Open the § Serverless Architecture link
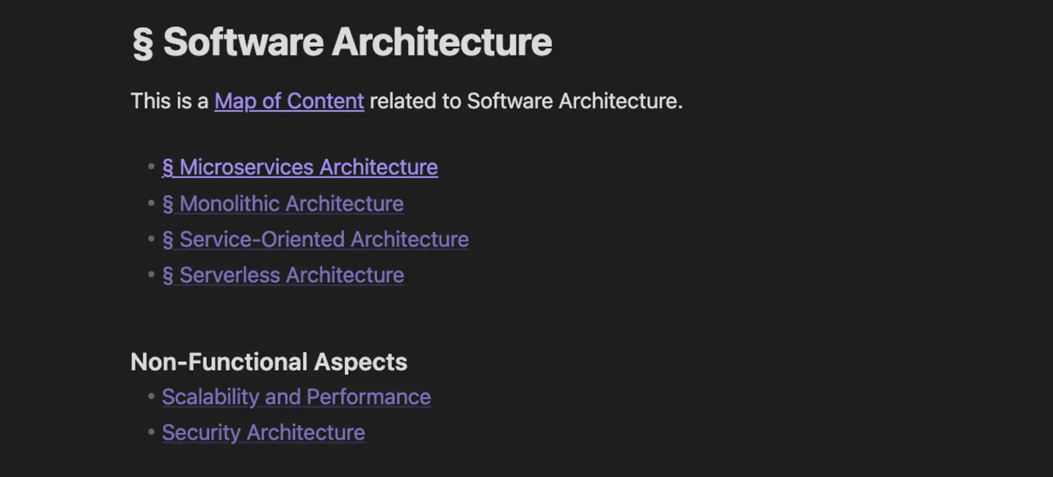Image resolution: width=1053 pixels, height=477 pixels. (283, 275)
